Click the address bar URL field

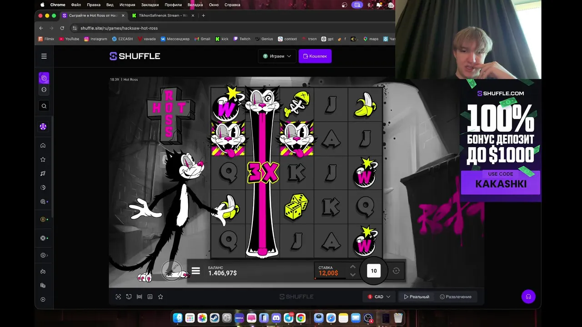coord(232,28)
